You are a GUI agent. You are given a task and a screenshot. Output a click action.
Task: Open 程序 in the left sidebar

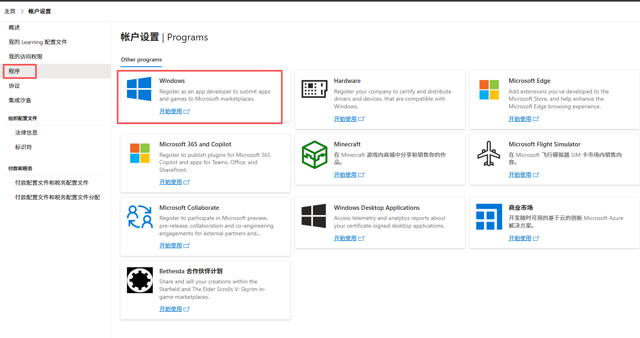(15, 71)
